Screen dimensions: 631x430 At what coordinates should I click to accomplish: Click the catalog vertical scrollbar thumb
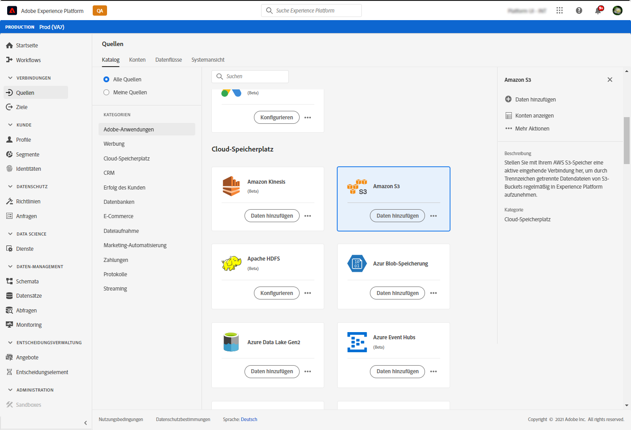click(627, 140)
